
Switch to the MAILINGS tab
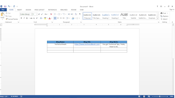click(x=64, y=10)
